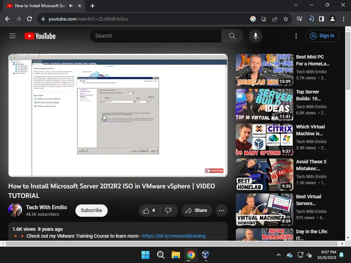The height and width of the screenshot is (263, 351).
Task: Open Best Mini PC video thumbnail
Action: click(x=264, y=70)
